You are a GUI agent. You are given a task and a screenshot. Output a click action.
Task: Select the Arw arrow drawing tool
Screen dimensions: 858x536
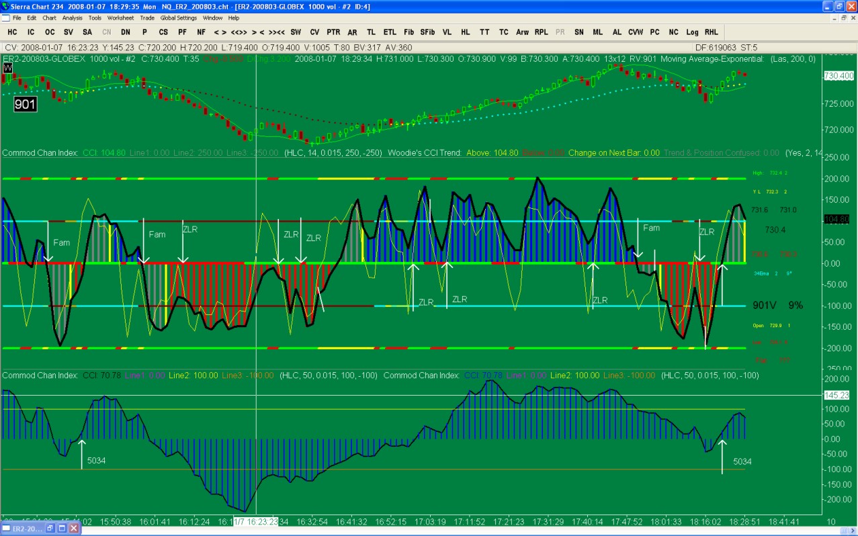[522, 32]
